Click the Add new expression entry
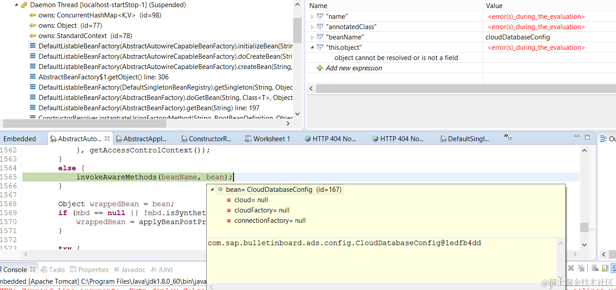Screen dimensions: 616x290 click(x=354, y=68)
